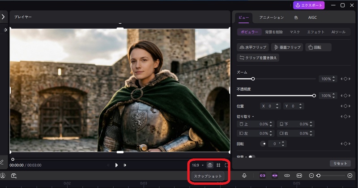Click the 上 crop stepper arrows
The image size is (358, 188).
click(271, 124)
